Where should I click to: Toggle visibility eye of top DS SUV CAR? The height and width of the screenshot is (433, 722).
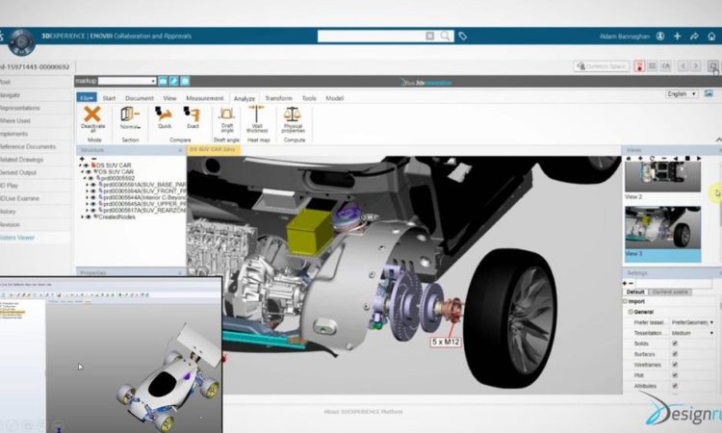(86, 166)
